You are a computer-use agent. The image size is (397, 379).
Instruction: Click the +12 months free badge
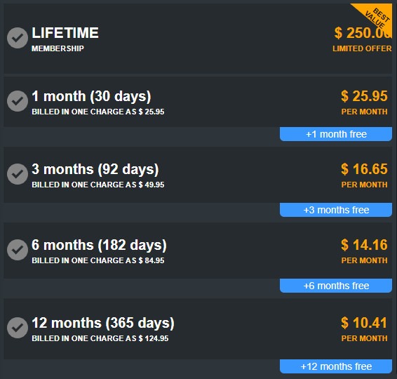click(x=336, y=366)
